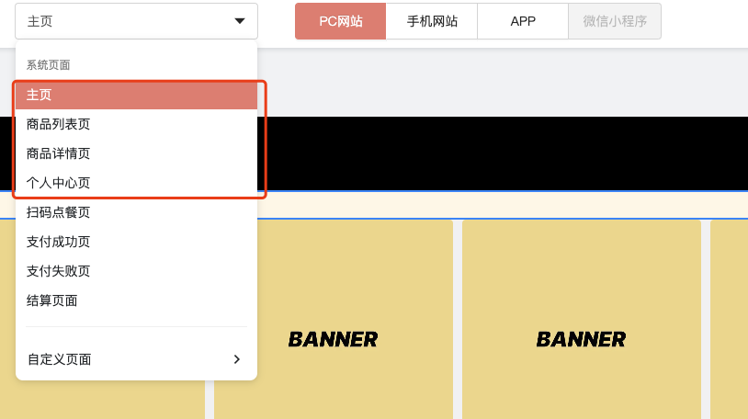Click the 系统页面 group label
This screenshot has width=748, height=419.
tap(48, 65)
